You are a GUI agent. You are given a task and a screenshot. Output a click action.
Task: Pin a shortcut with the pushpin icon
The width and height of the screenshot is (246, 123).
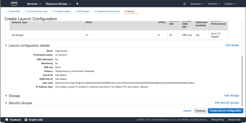77,4
